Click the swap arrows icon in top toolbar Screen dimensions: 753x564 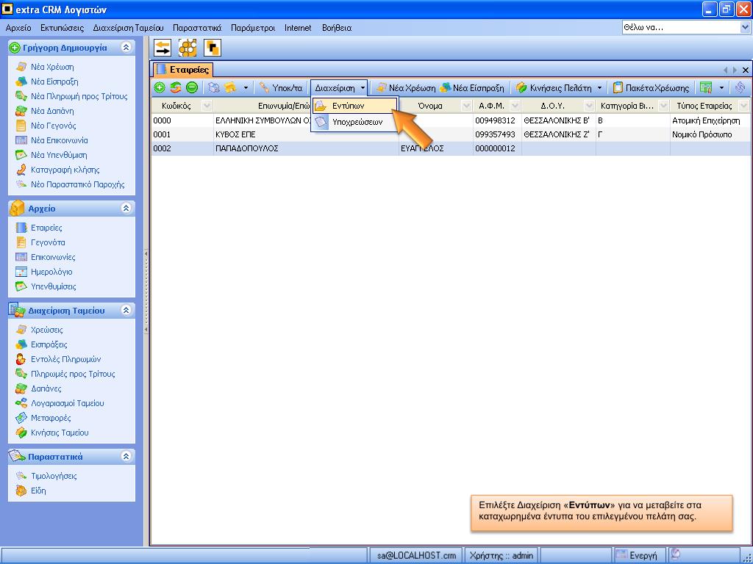coord(163,48)
